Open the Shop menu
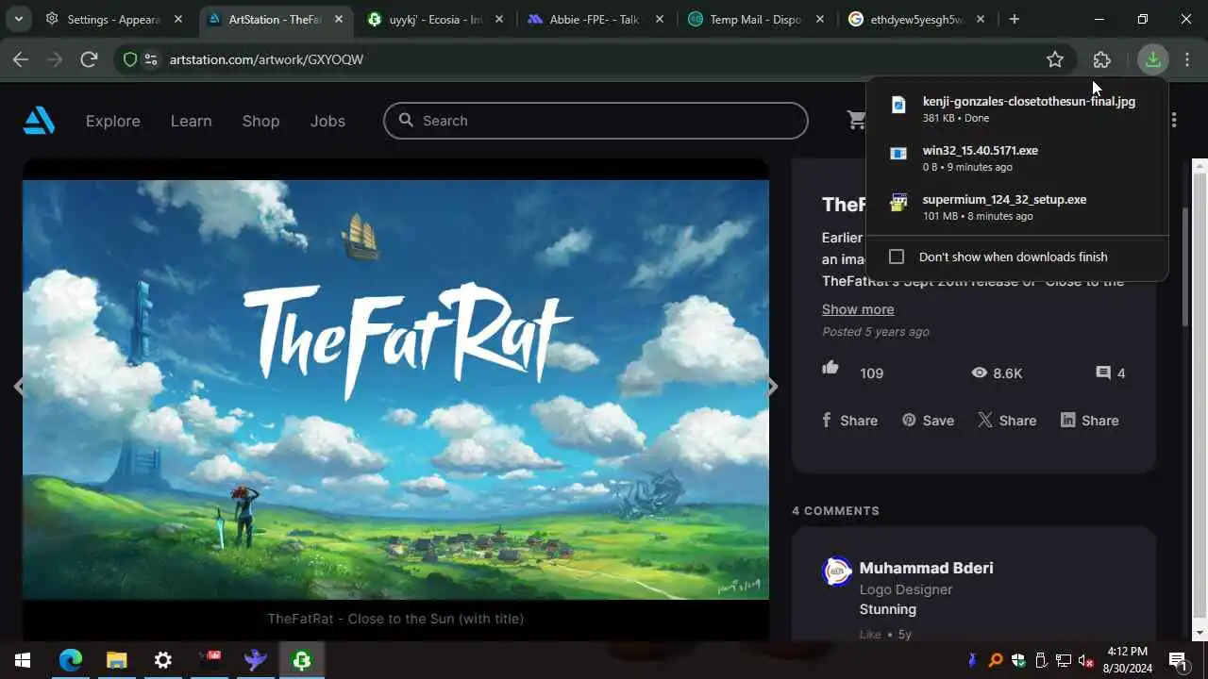Viewport: 1208px width, 679px height. point(260,121)
